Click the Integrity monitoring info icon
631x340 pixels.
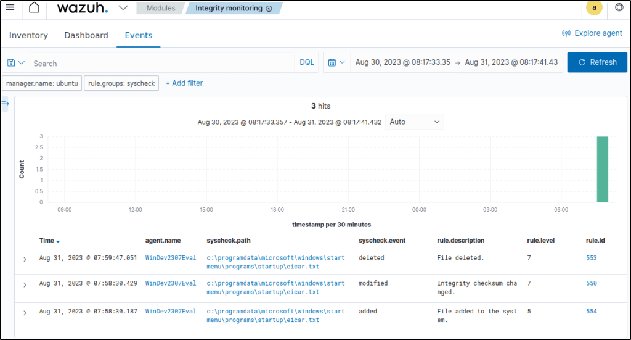pyautogui.click(x=269, y=9)
